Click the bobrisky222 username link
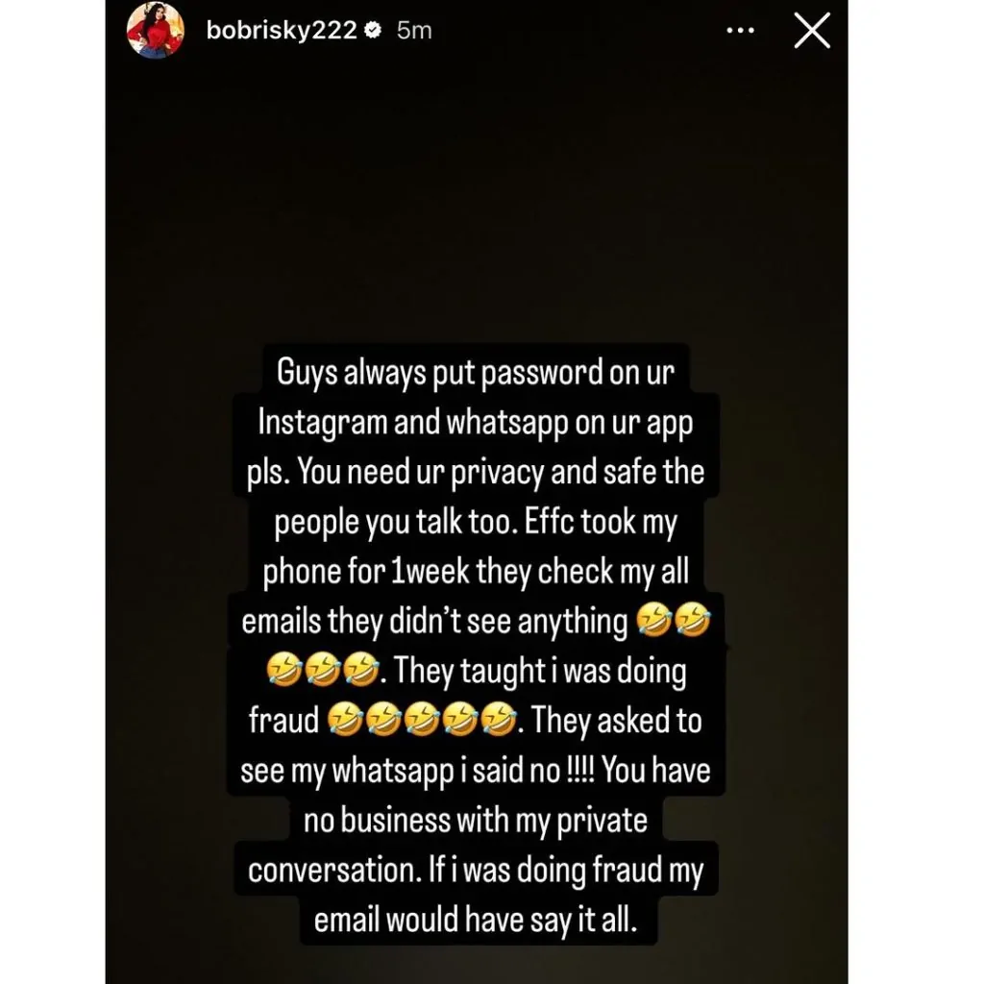Image resolution: width=984 pixels, height=984 pixels. (x=282, y=30)
